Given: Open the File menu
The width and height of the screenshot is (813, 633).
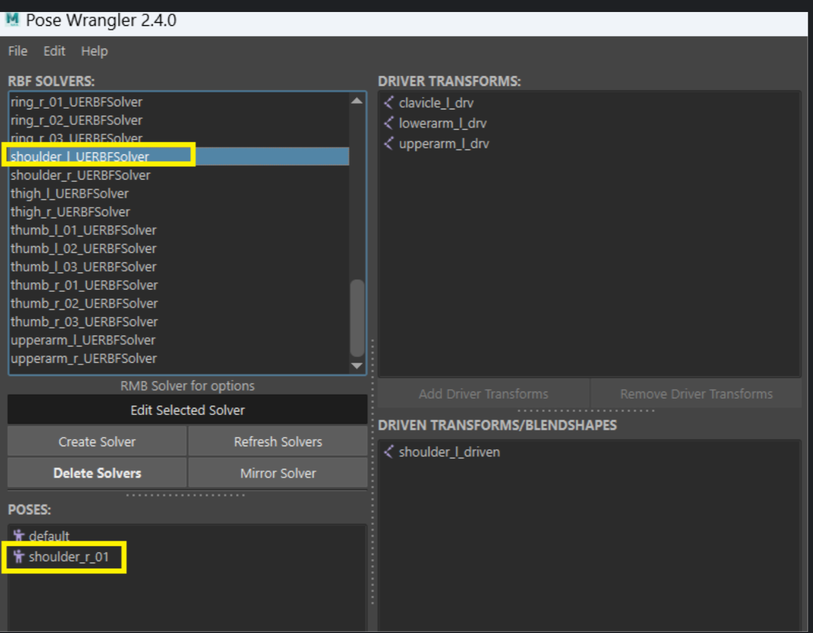Looking at the screenshot, I should [17, 51].
